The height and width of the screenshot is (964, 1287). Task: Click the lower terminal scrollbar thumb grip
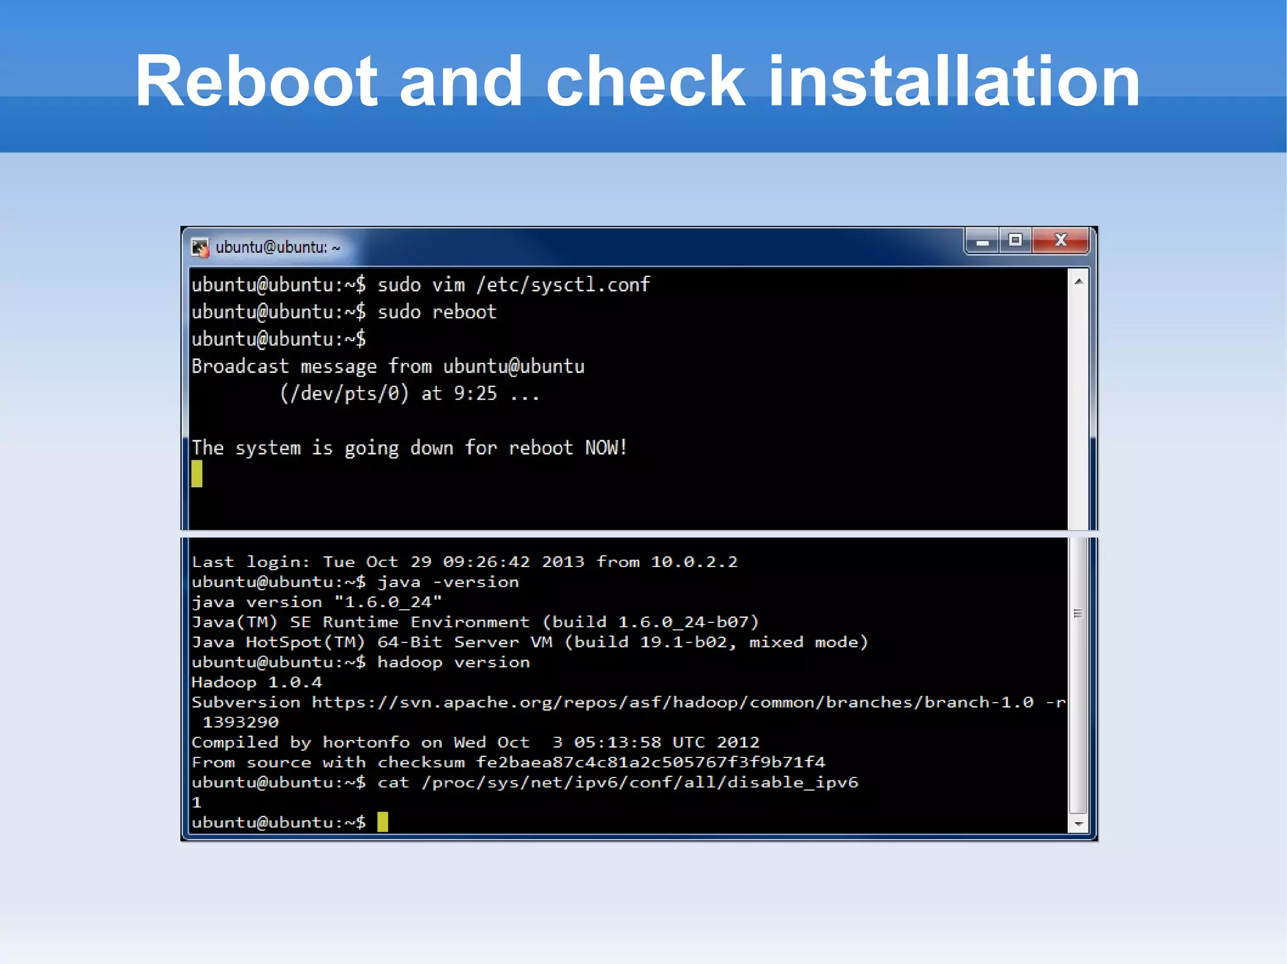pyautogui.click(x=1078, y=614)
